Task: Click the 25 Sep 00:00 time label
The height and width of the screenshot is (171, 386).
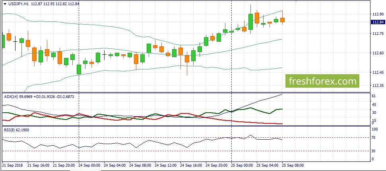Action: point(242,165)
